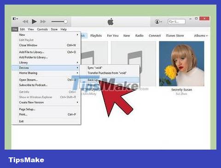The image size is (221, 168).
Task: Expand the Home Sharing submenu
Action: 46,73
